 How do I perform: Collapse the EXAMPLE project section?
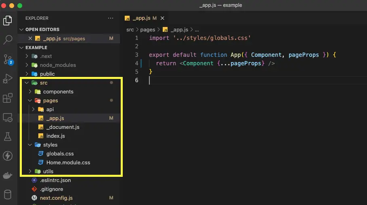tap(21, 48)
